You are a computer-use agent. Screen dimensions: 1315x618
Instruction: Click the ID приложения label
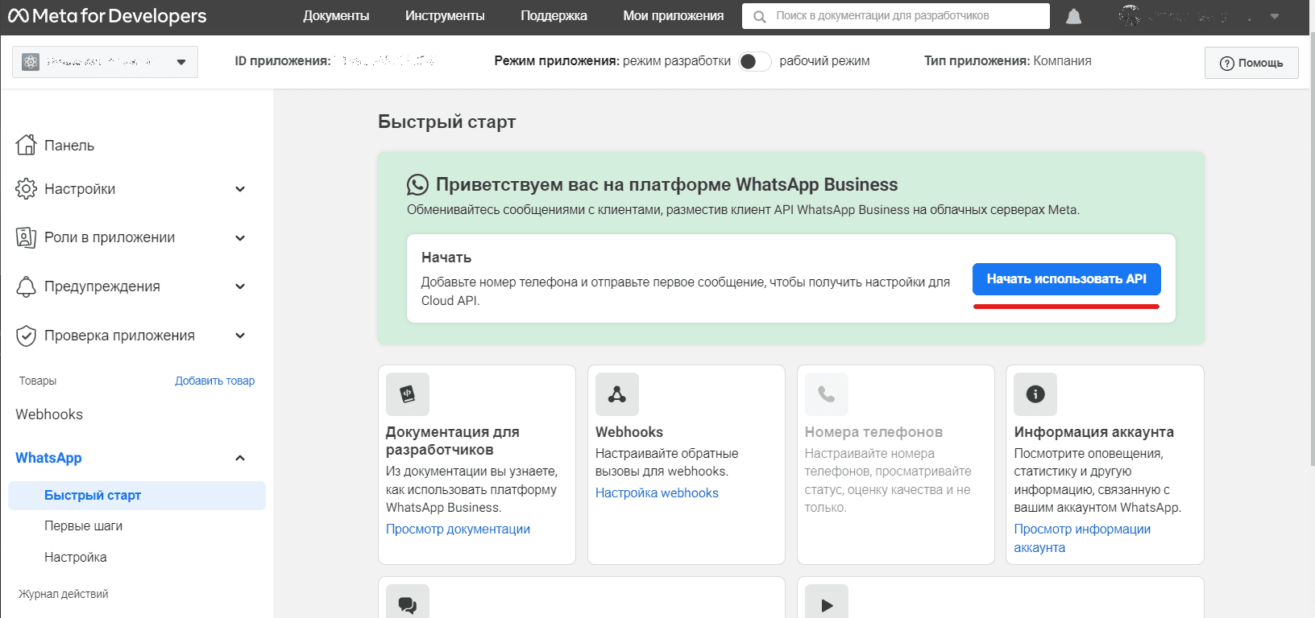click(x=283, y=61)
